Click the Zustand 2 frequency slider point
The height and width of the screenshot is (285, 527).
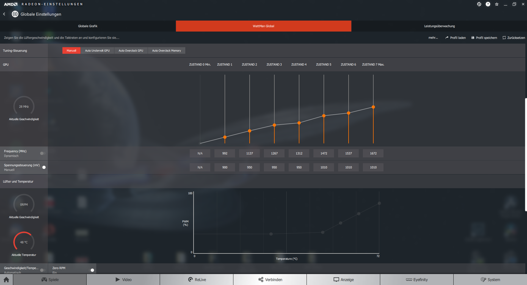(x=250, y=131)
